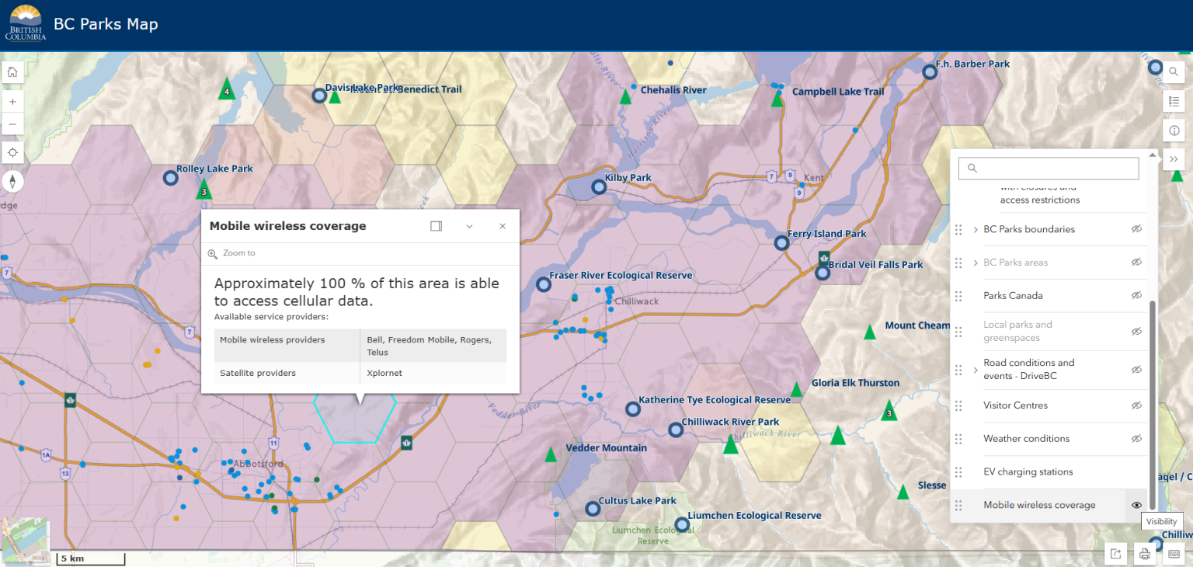
Task: Click the home default extent icon
Action: point(12,71)
